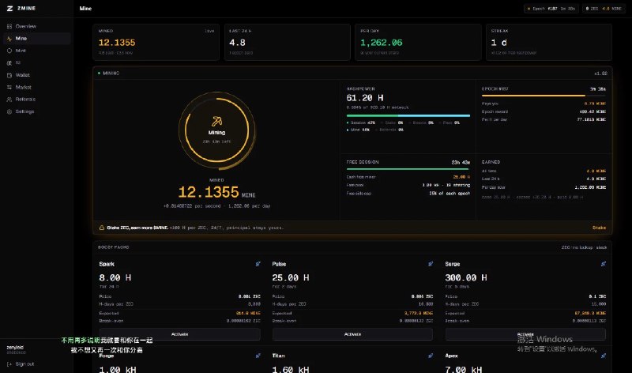
Task: Navigate to Market
Action: tap(37, 87)
